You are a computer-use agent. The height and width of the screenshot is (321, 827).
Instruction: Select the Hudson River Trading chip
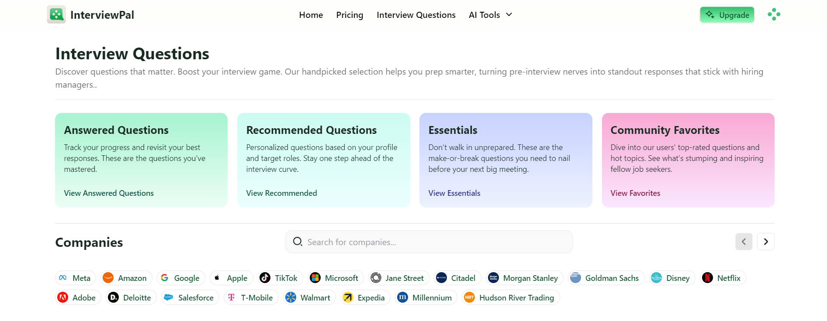(x=510, y=297)
